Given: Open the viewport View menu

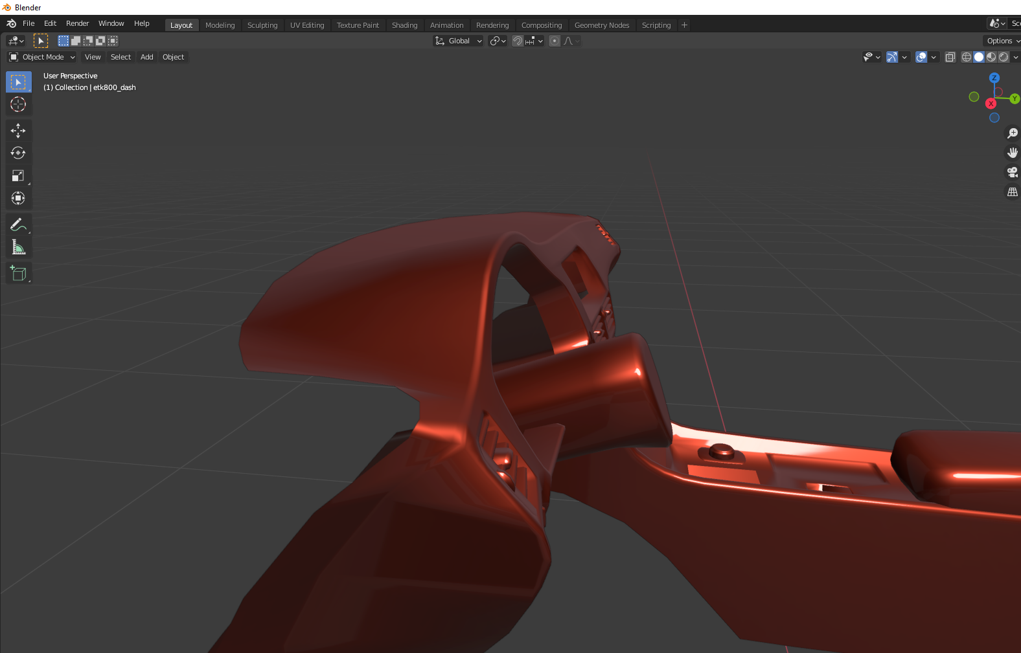Looking at the screenshot, I should (93, 57).
